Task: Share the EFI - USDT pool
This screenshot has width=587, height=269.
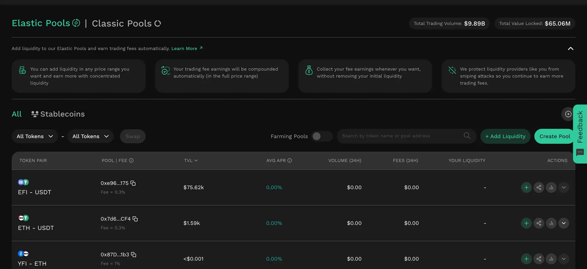Action: (x=539, y=187)
